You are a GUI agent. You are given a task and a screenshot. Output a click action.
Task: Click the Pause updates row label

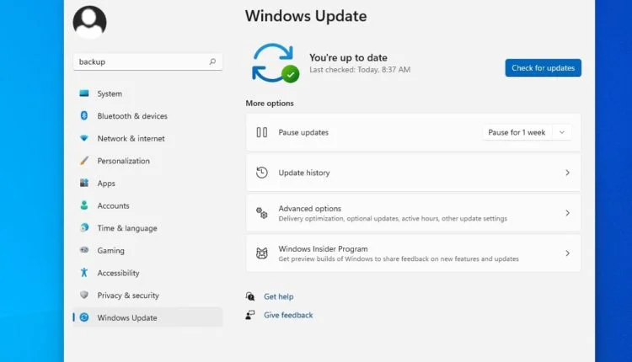coord(303,132)
